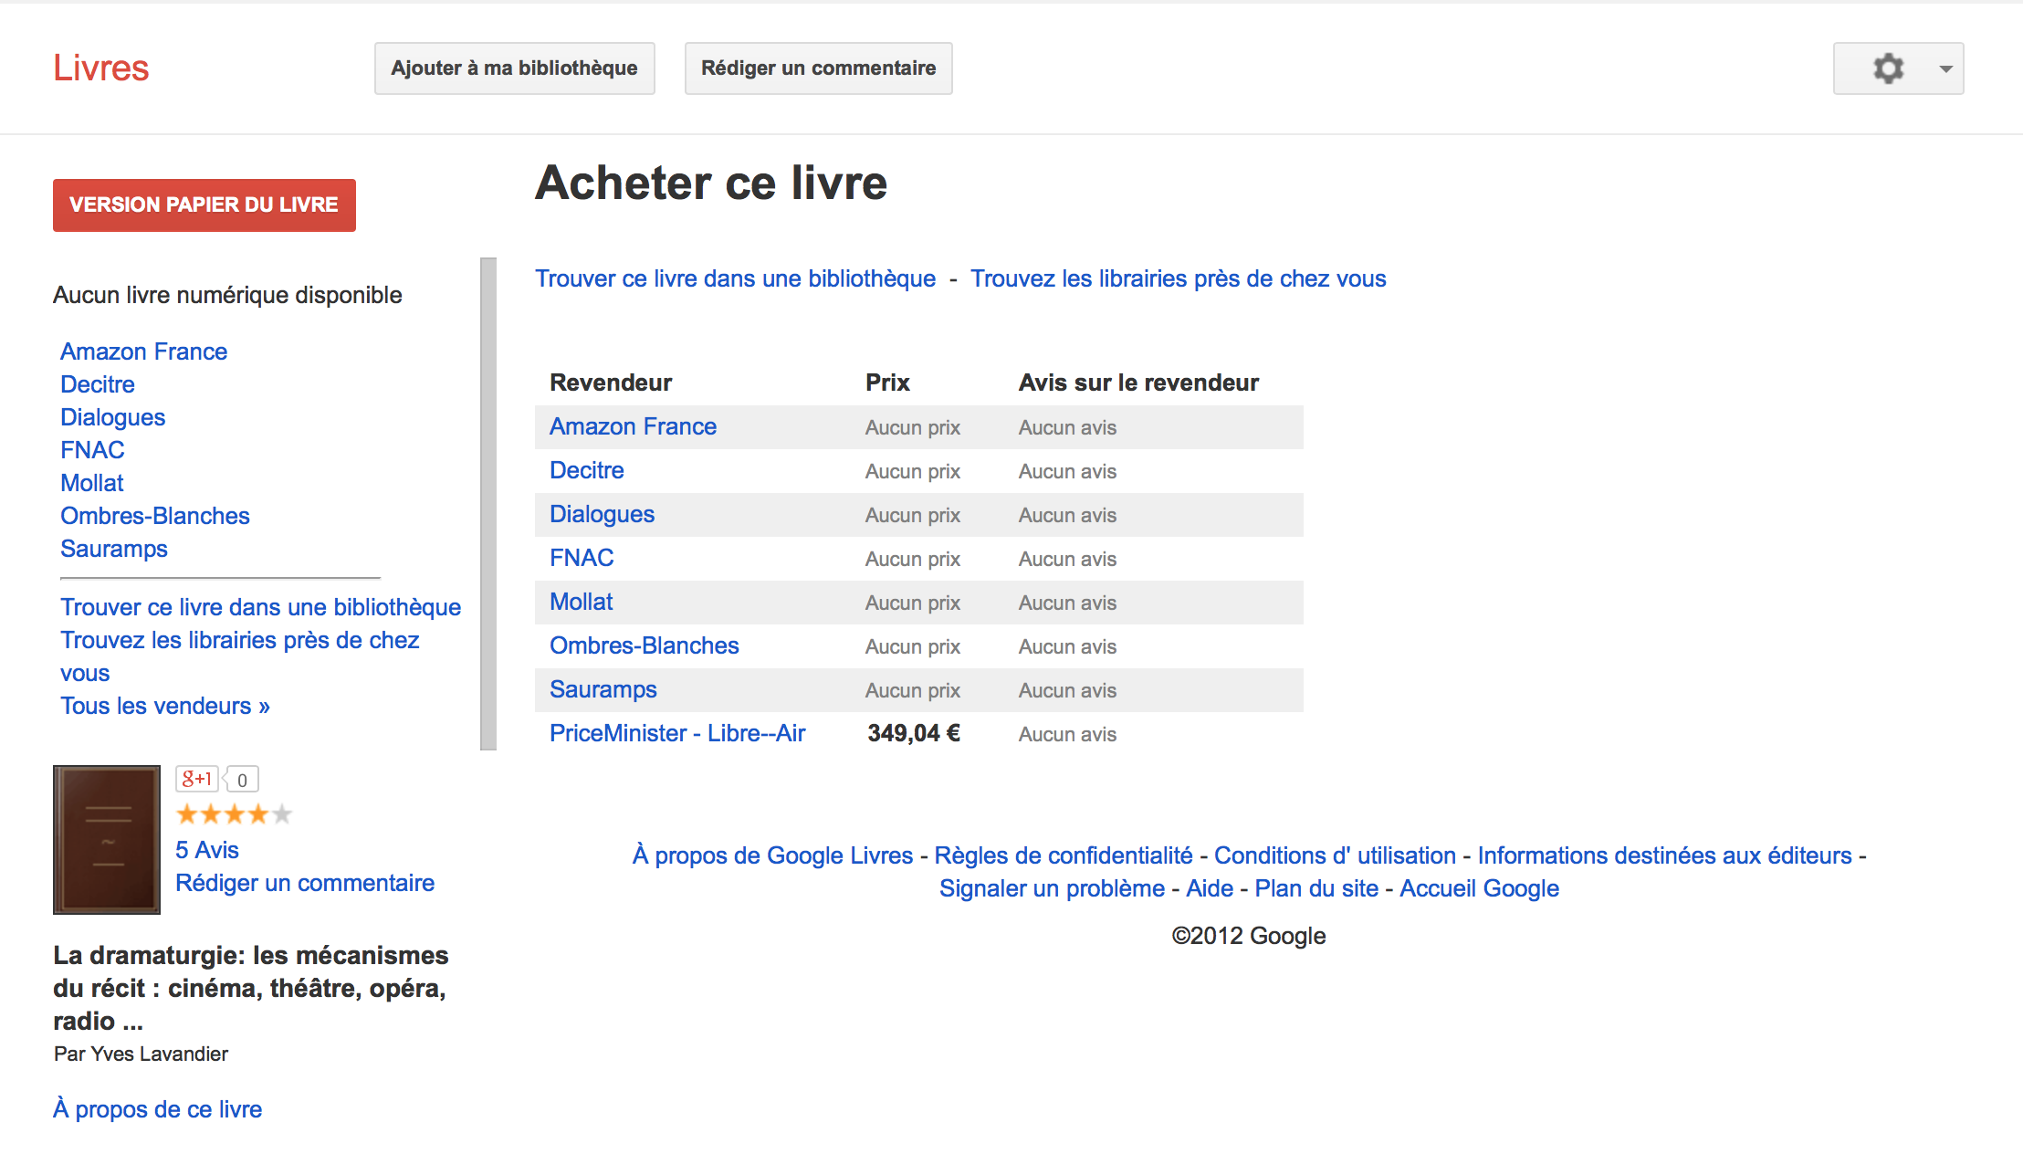2023x1154 pixels.
Task: Click red Version papier du livre button
Action: (x=204, y=205)
